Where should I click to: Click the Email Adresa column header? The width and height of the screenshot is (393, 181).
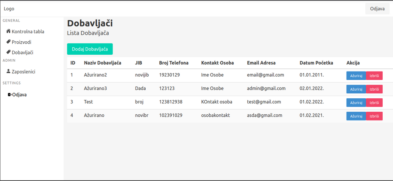[261, 63]
